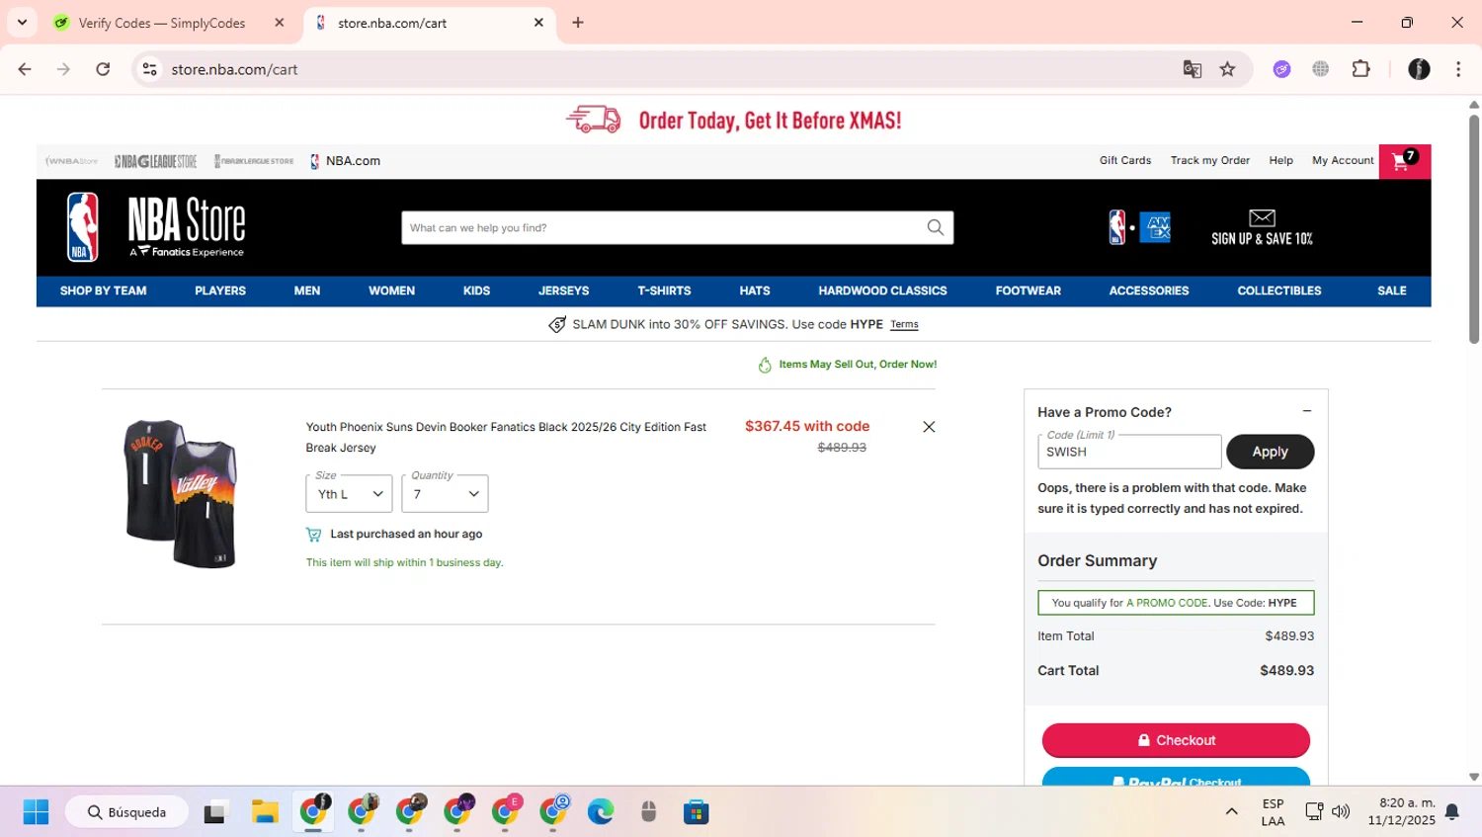The width and height of the screenshot is (1482, 837).
Task: Close the store.nba.com/cart tab
Action: pyautogui.click(x=538, y=23)
